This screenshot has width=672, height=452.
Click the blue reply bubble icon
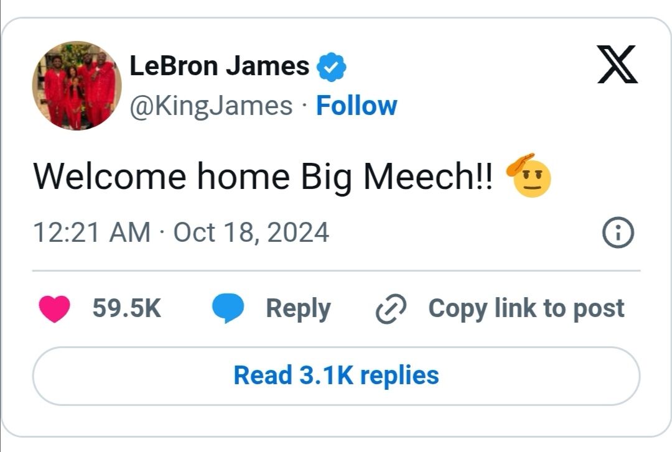[227, 309]
